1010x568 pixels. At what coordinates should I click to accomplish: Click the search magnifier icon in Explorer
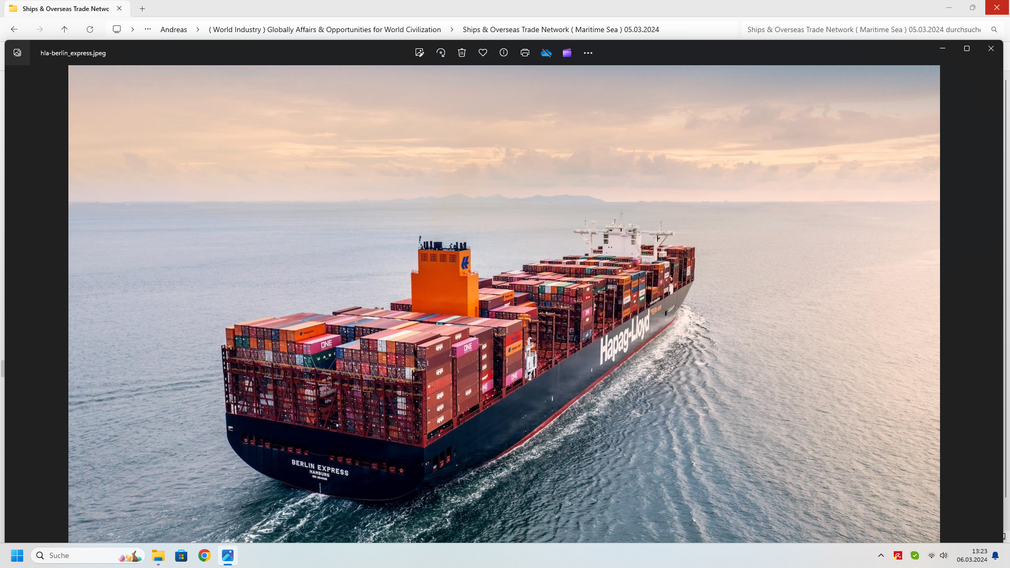[x=994, y=29]
